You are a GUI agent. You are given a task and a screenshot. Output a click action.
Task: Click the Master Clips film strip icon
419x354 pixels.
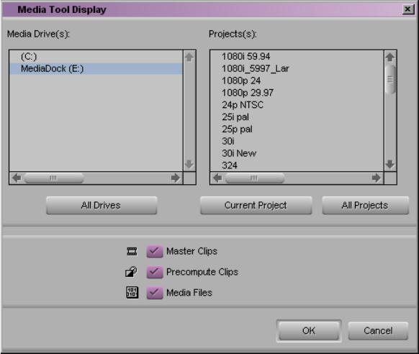(132, 251)
